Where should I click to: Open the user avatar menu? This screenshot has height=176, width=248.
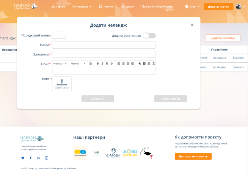click(240, 7)
